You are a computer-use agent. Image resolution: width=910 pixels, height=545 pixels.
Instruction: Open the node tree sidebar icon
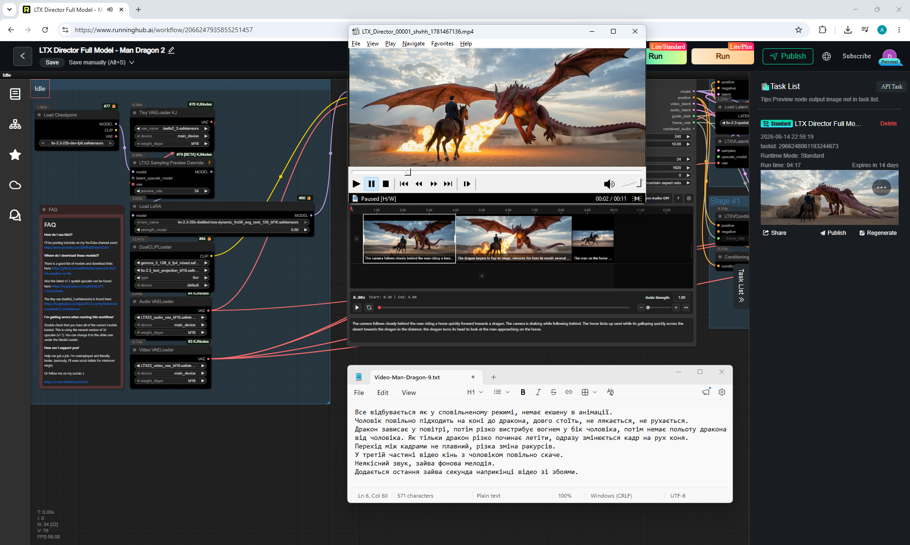(15, 124)
